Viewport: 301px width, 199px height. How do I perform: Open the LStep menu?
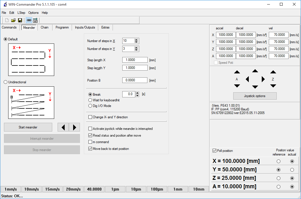(21, 13)
